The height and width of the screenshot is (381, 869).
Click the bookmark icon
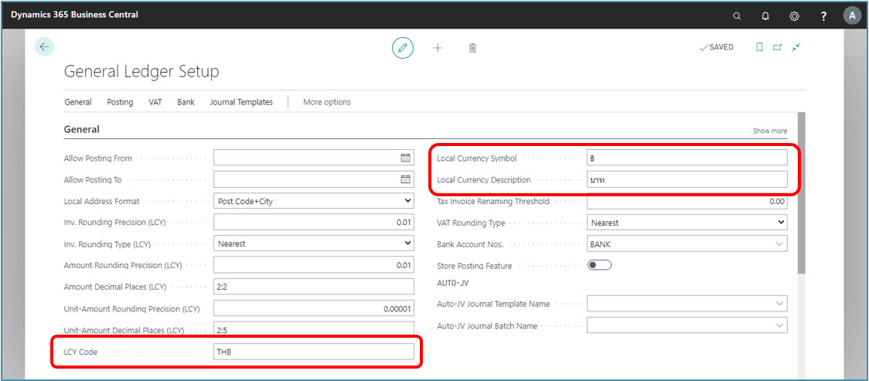tap(759, 48)
